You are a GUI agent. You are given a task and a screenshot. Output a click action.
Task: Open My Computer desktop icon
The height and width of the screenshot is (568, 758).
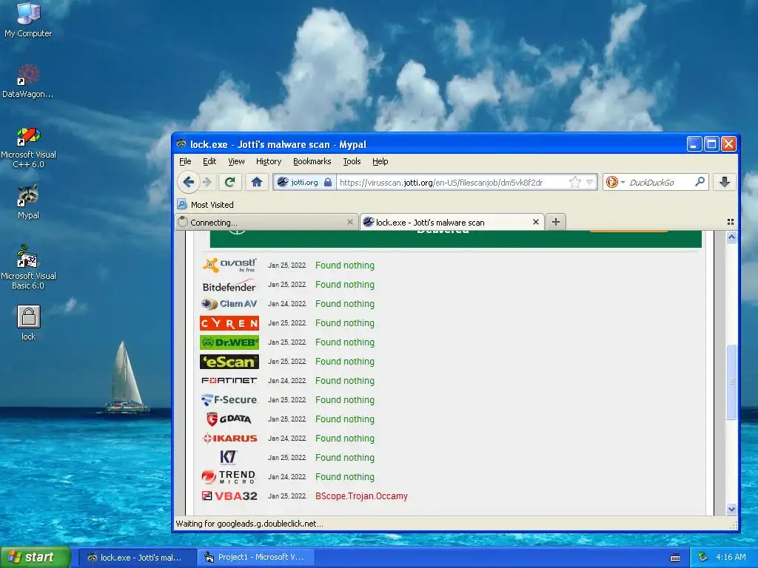pyautogui.click(x=28, y=19)
